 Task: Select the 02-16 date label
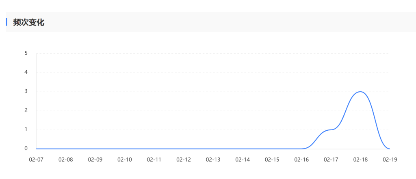[x=301, y=160]
